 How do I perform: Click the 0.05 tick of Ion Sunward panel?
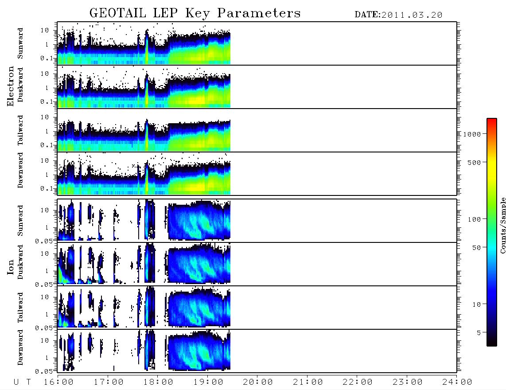[43, 241]
